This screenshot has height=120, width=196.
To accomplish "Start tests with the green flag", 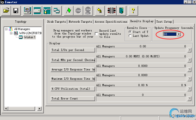I will 68,11.
